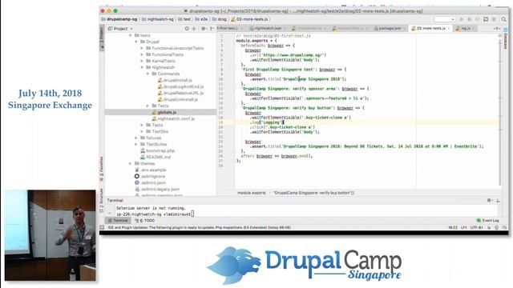Open drupalLogAndEnd.js file in tree

click(x=180, y=86)
